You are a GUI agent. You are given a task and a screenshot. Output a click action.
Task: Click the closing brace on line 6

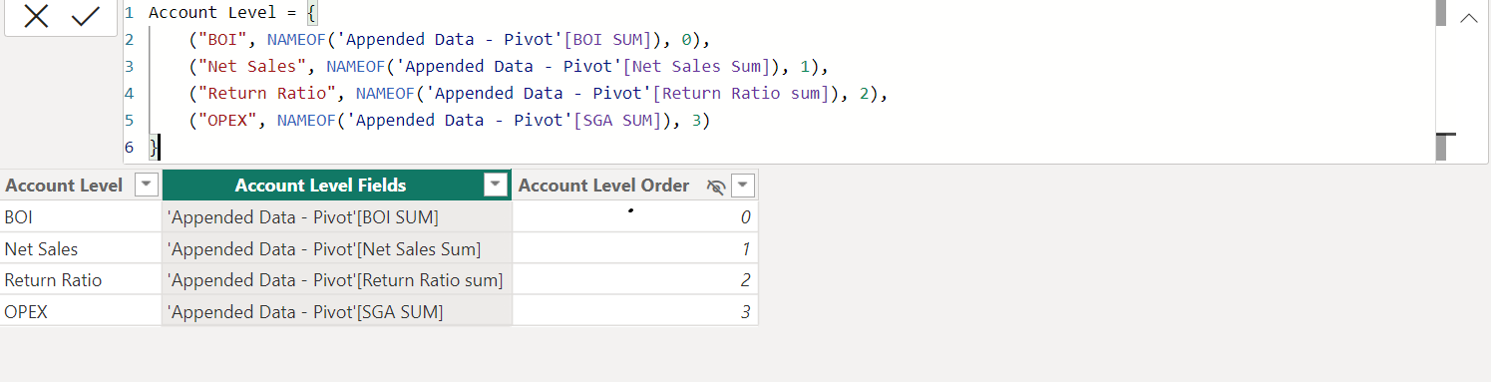[153, 148]
